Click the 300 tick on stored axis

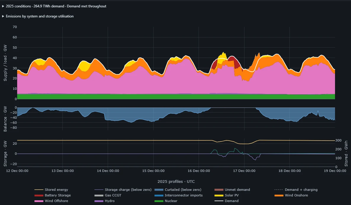coord(338,141)
